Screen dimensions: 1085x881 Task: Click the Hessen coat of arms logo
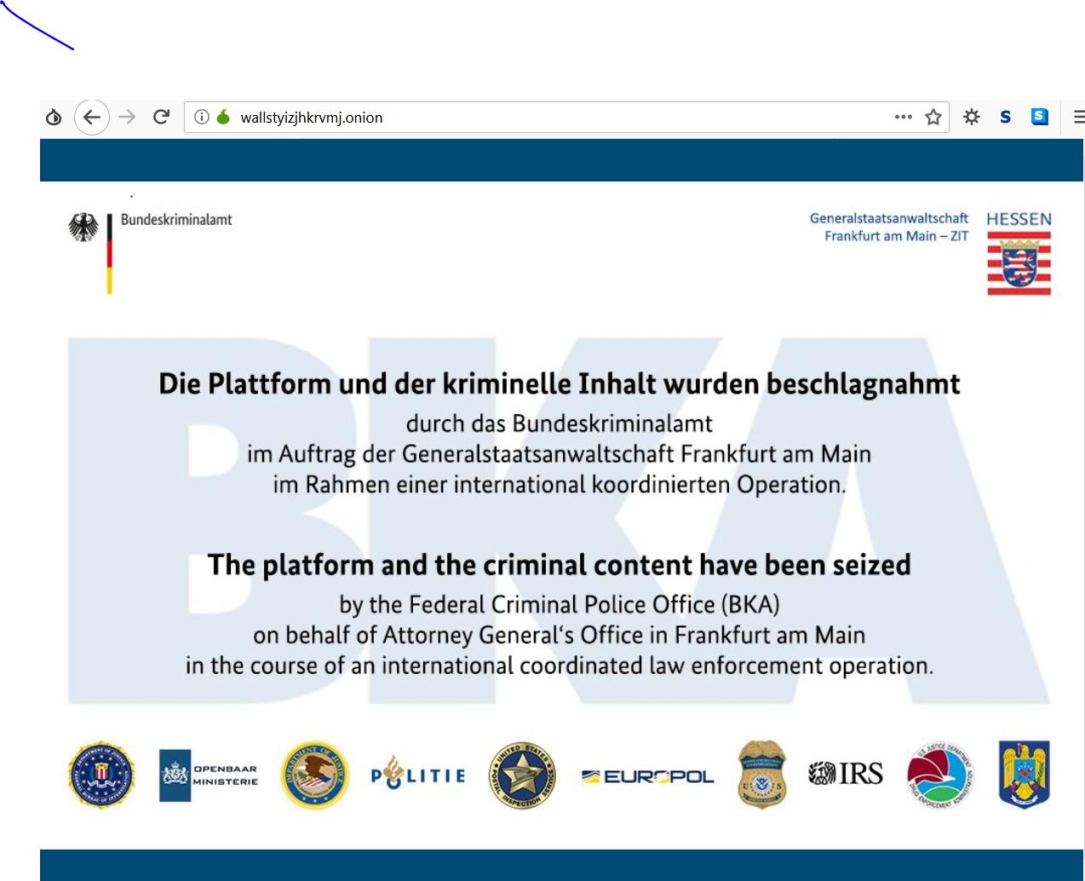click(1019, 263)
